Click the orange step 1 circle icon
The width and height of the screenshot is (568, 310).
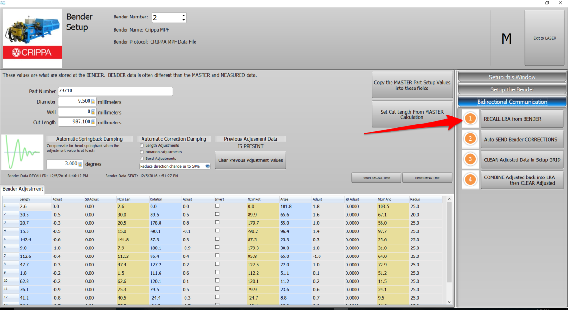pos(470,119)
